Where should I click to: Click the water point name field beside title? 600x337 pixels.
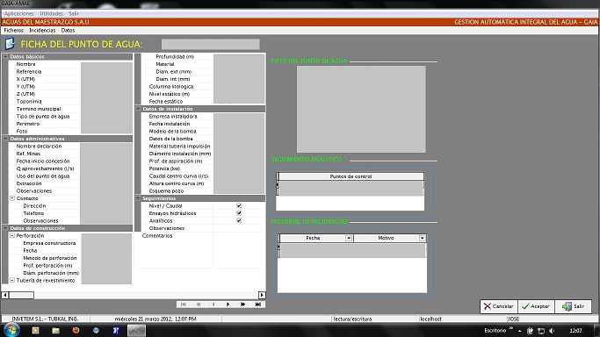[x=211, y=44]
